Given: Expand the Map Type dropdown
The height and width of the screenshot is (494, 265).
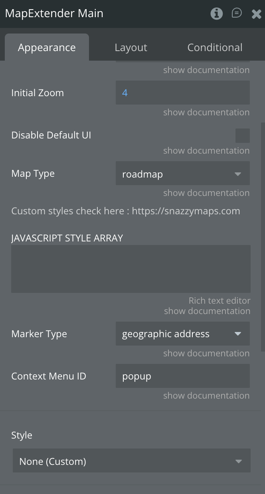Looking at the screenshot, I should click(x=183, y=174).
